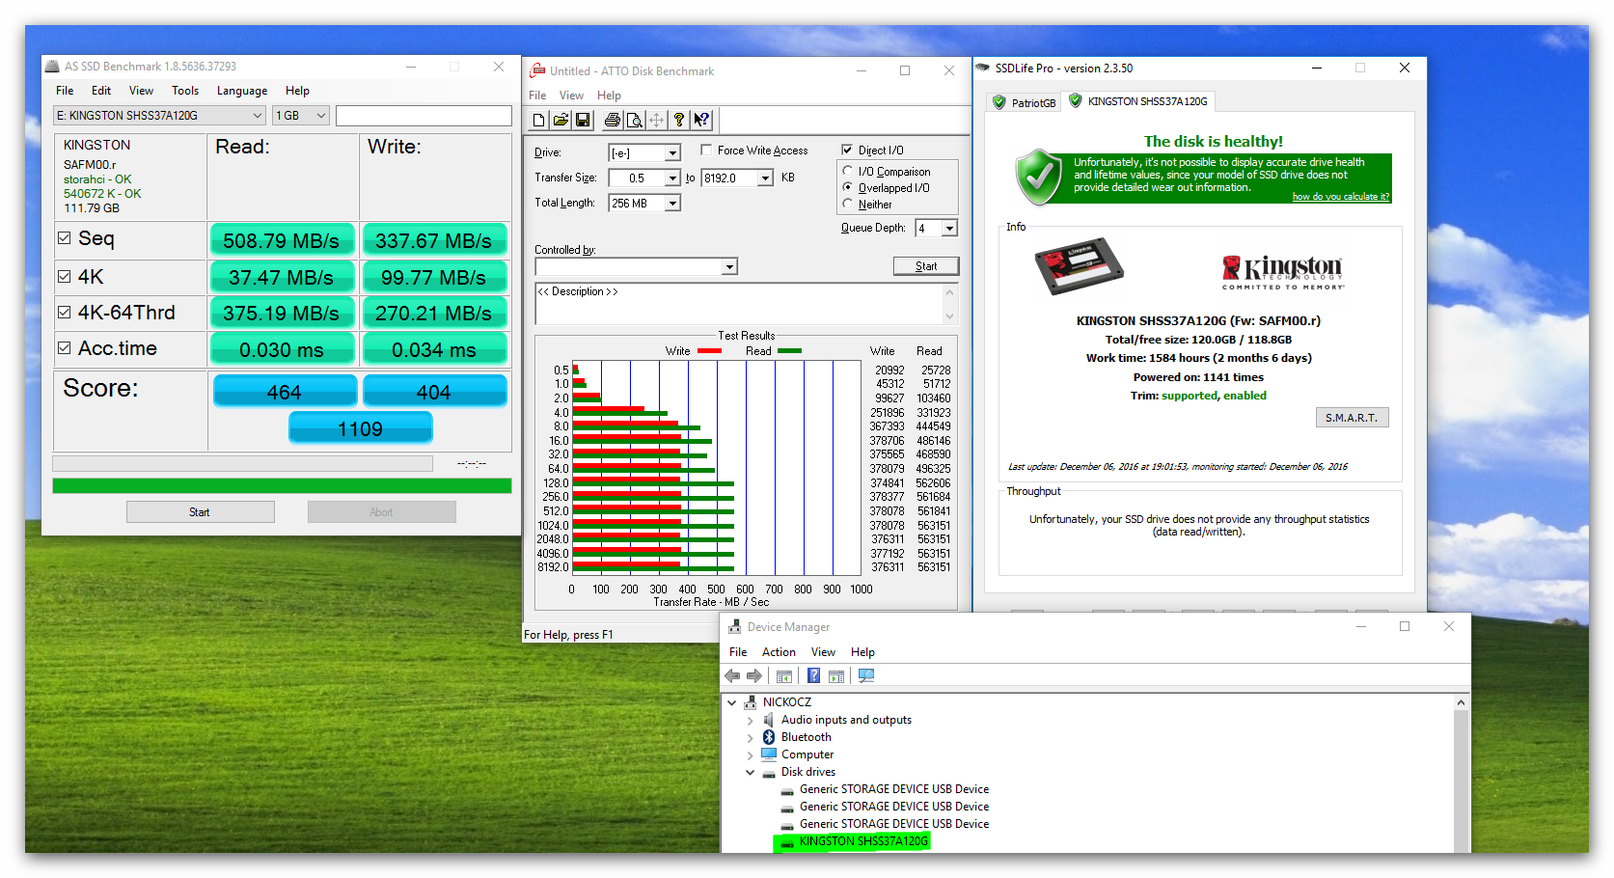Image resolution: width=1614 pixels, height=878 pixels.
Task: Click the NICKOCZ computer root icon
Action: [x=750, y=702]
